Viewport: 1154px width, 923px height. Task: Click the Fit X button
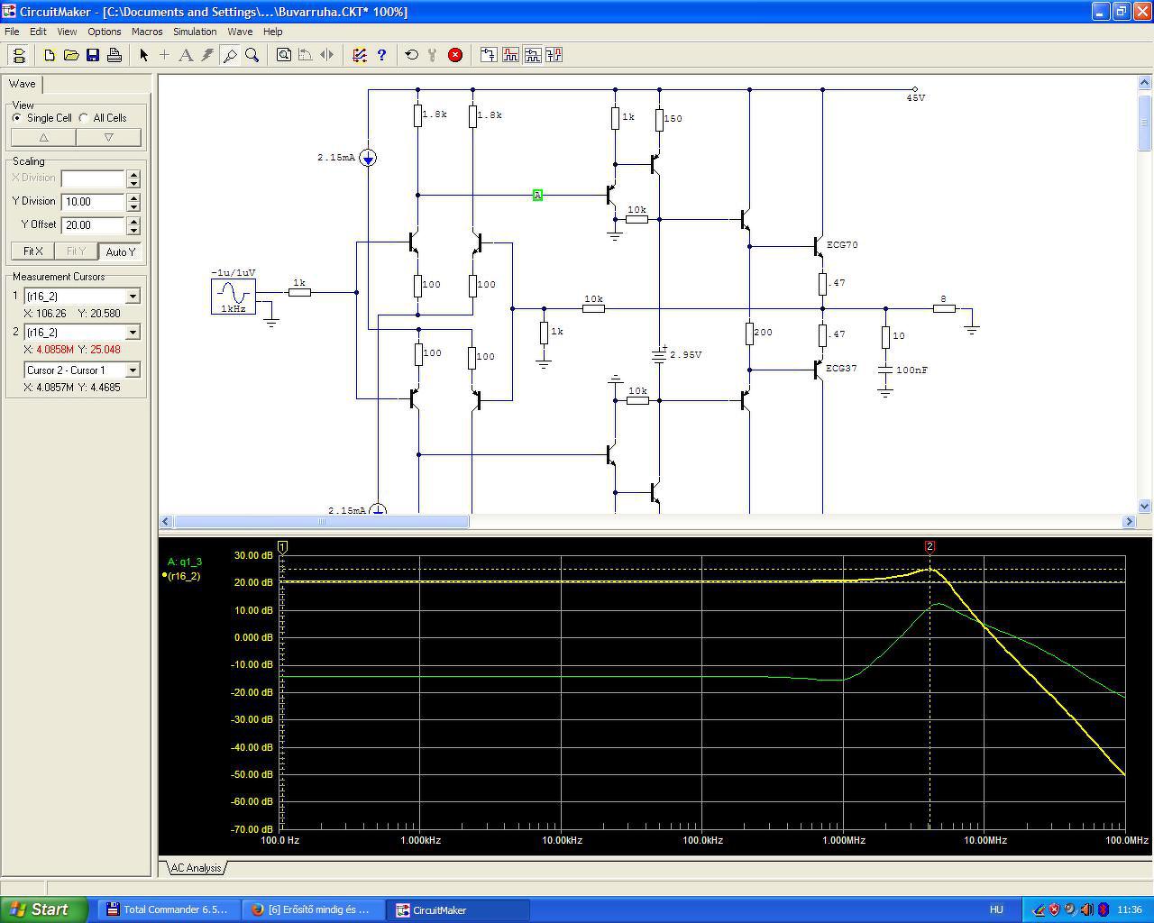[x=32, y=251]
